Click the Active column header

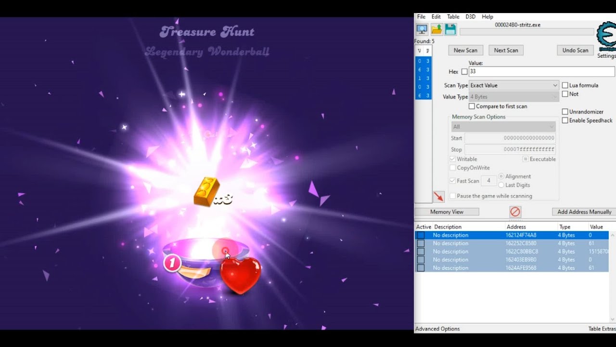[x=423, y=227]
